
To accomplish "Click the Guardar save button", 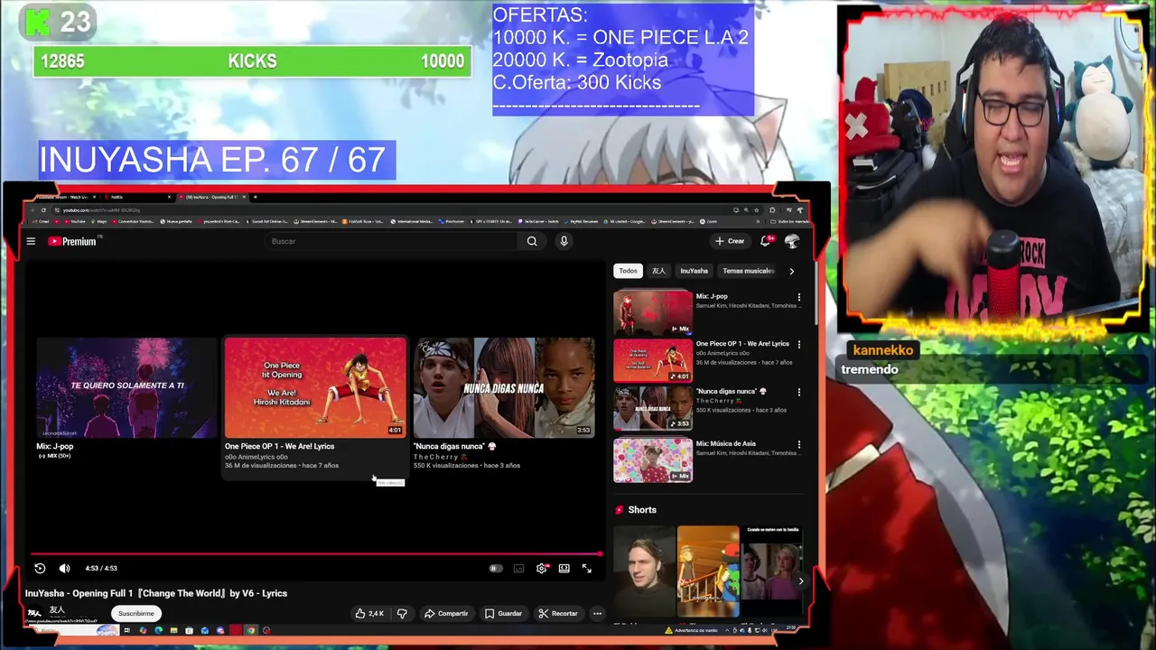I will [504, 613].
